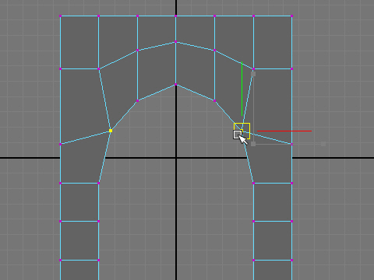Select the outer arch peak vertex above apex

(176, 42)
